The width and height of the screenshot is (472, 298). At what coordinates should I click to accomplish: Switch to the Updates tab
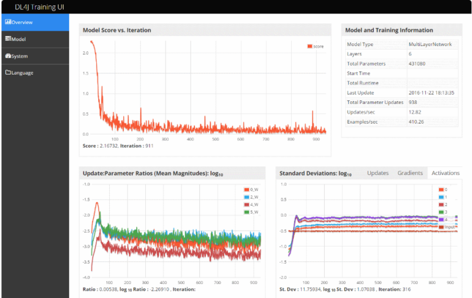[378, 173]
